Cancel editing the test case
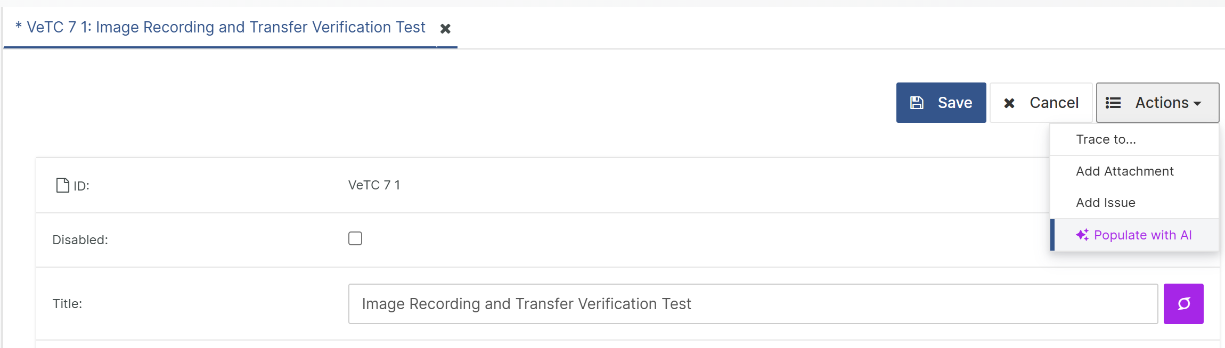 tap(1041, 103)
